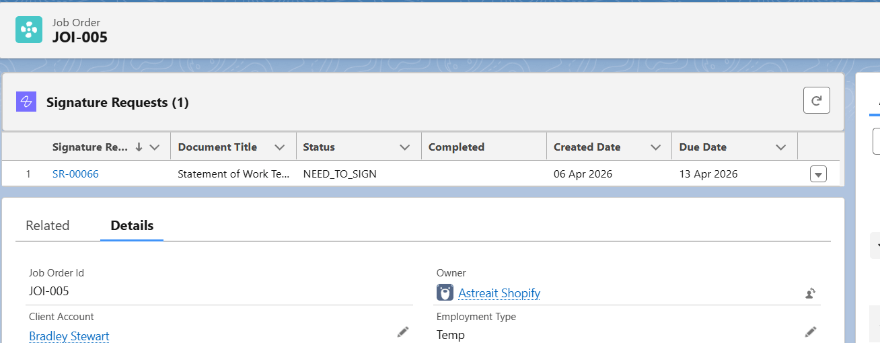Image resolution: width=880 pixels, height=343 pixels.
Task: Click the Job Order teal app icon
Action: tap(29, 30)
